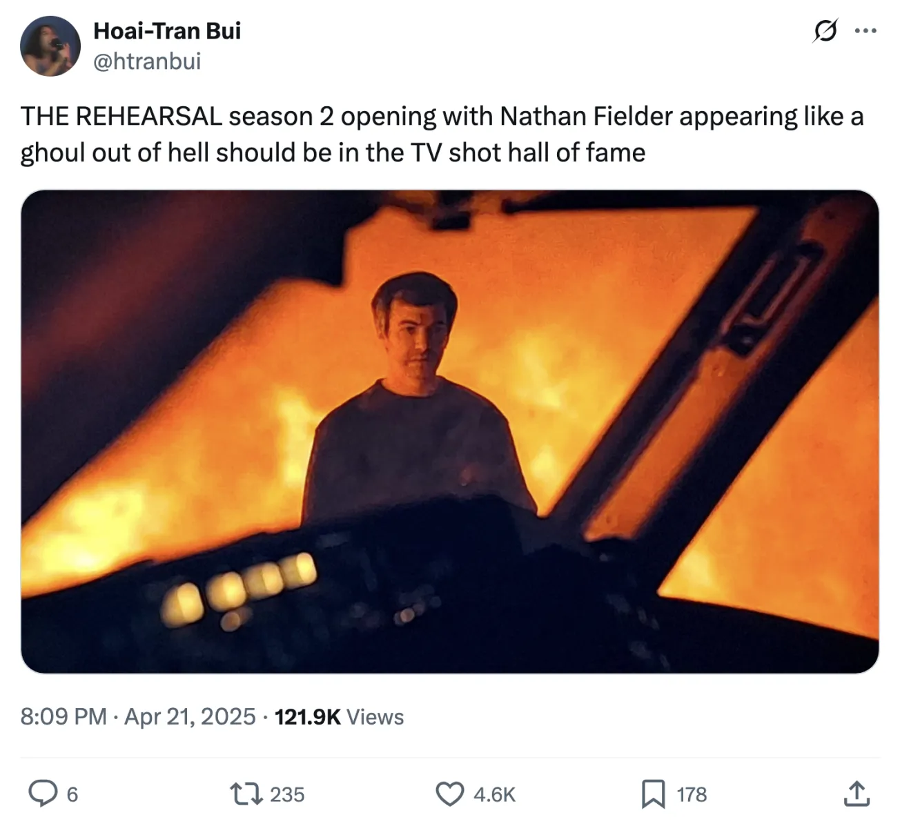This screenshot has width=900, height=826.
Task: Click the 235 reposts count
Action: pos(287,795)
